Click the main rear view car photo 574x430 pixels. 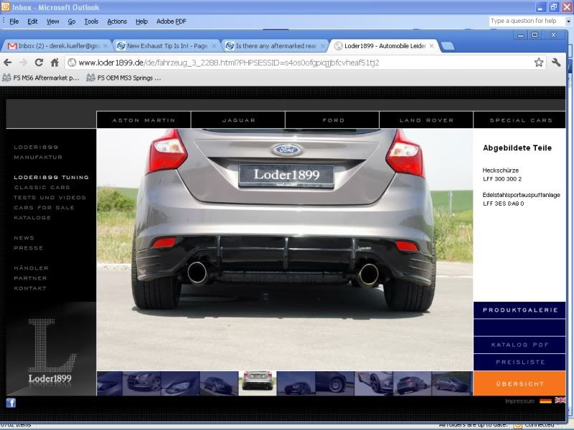click(285, 249)
